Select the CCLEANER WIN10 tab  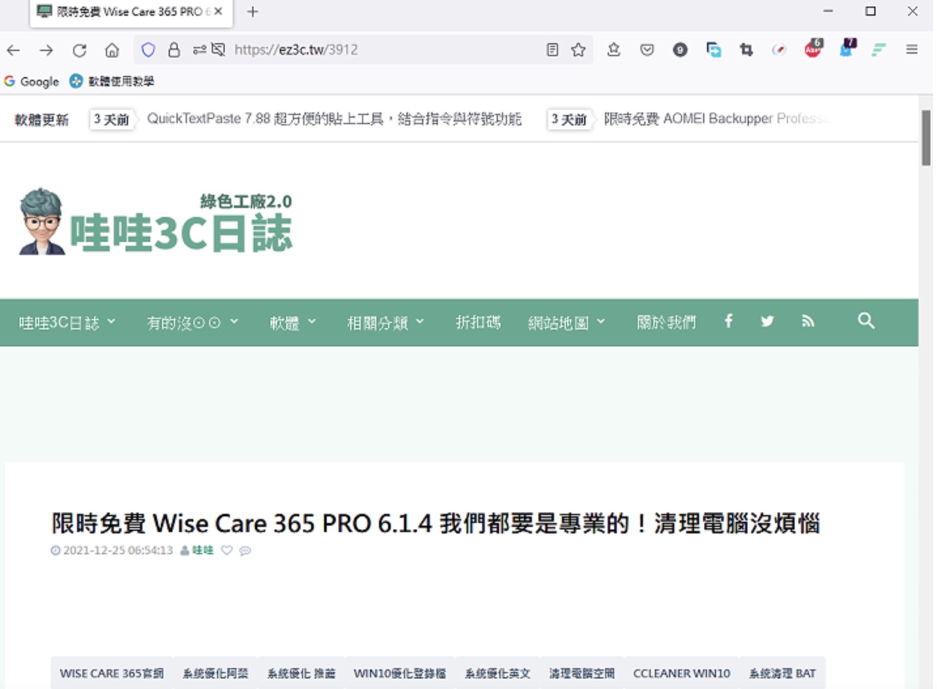[x=682, y=673]
